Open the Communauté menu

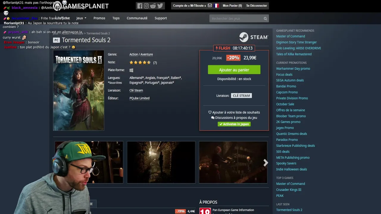click(137, 18)
